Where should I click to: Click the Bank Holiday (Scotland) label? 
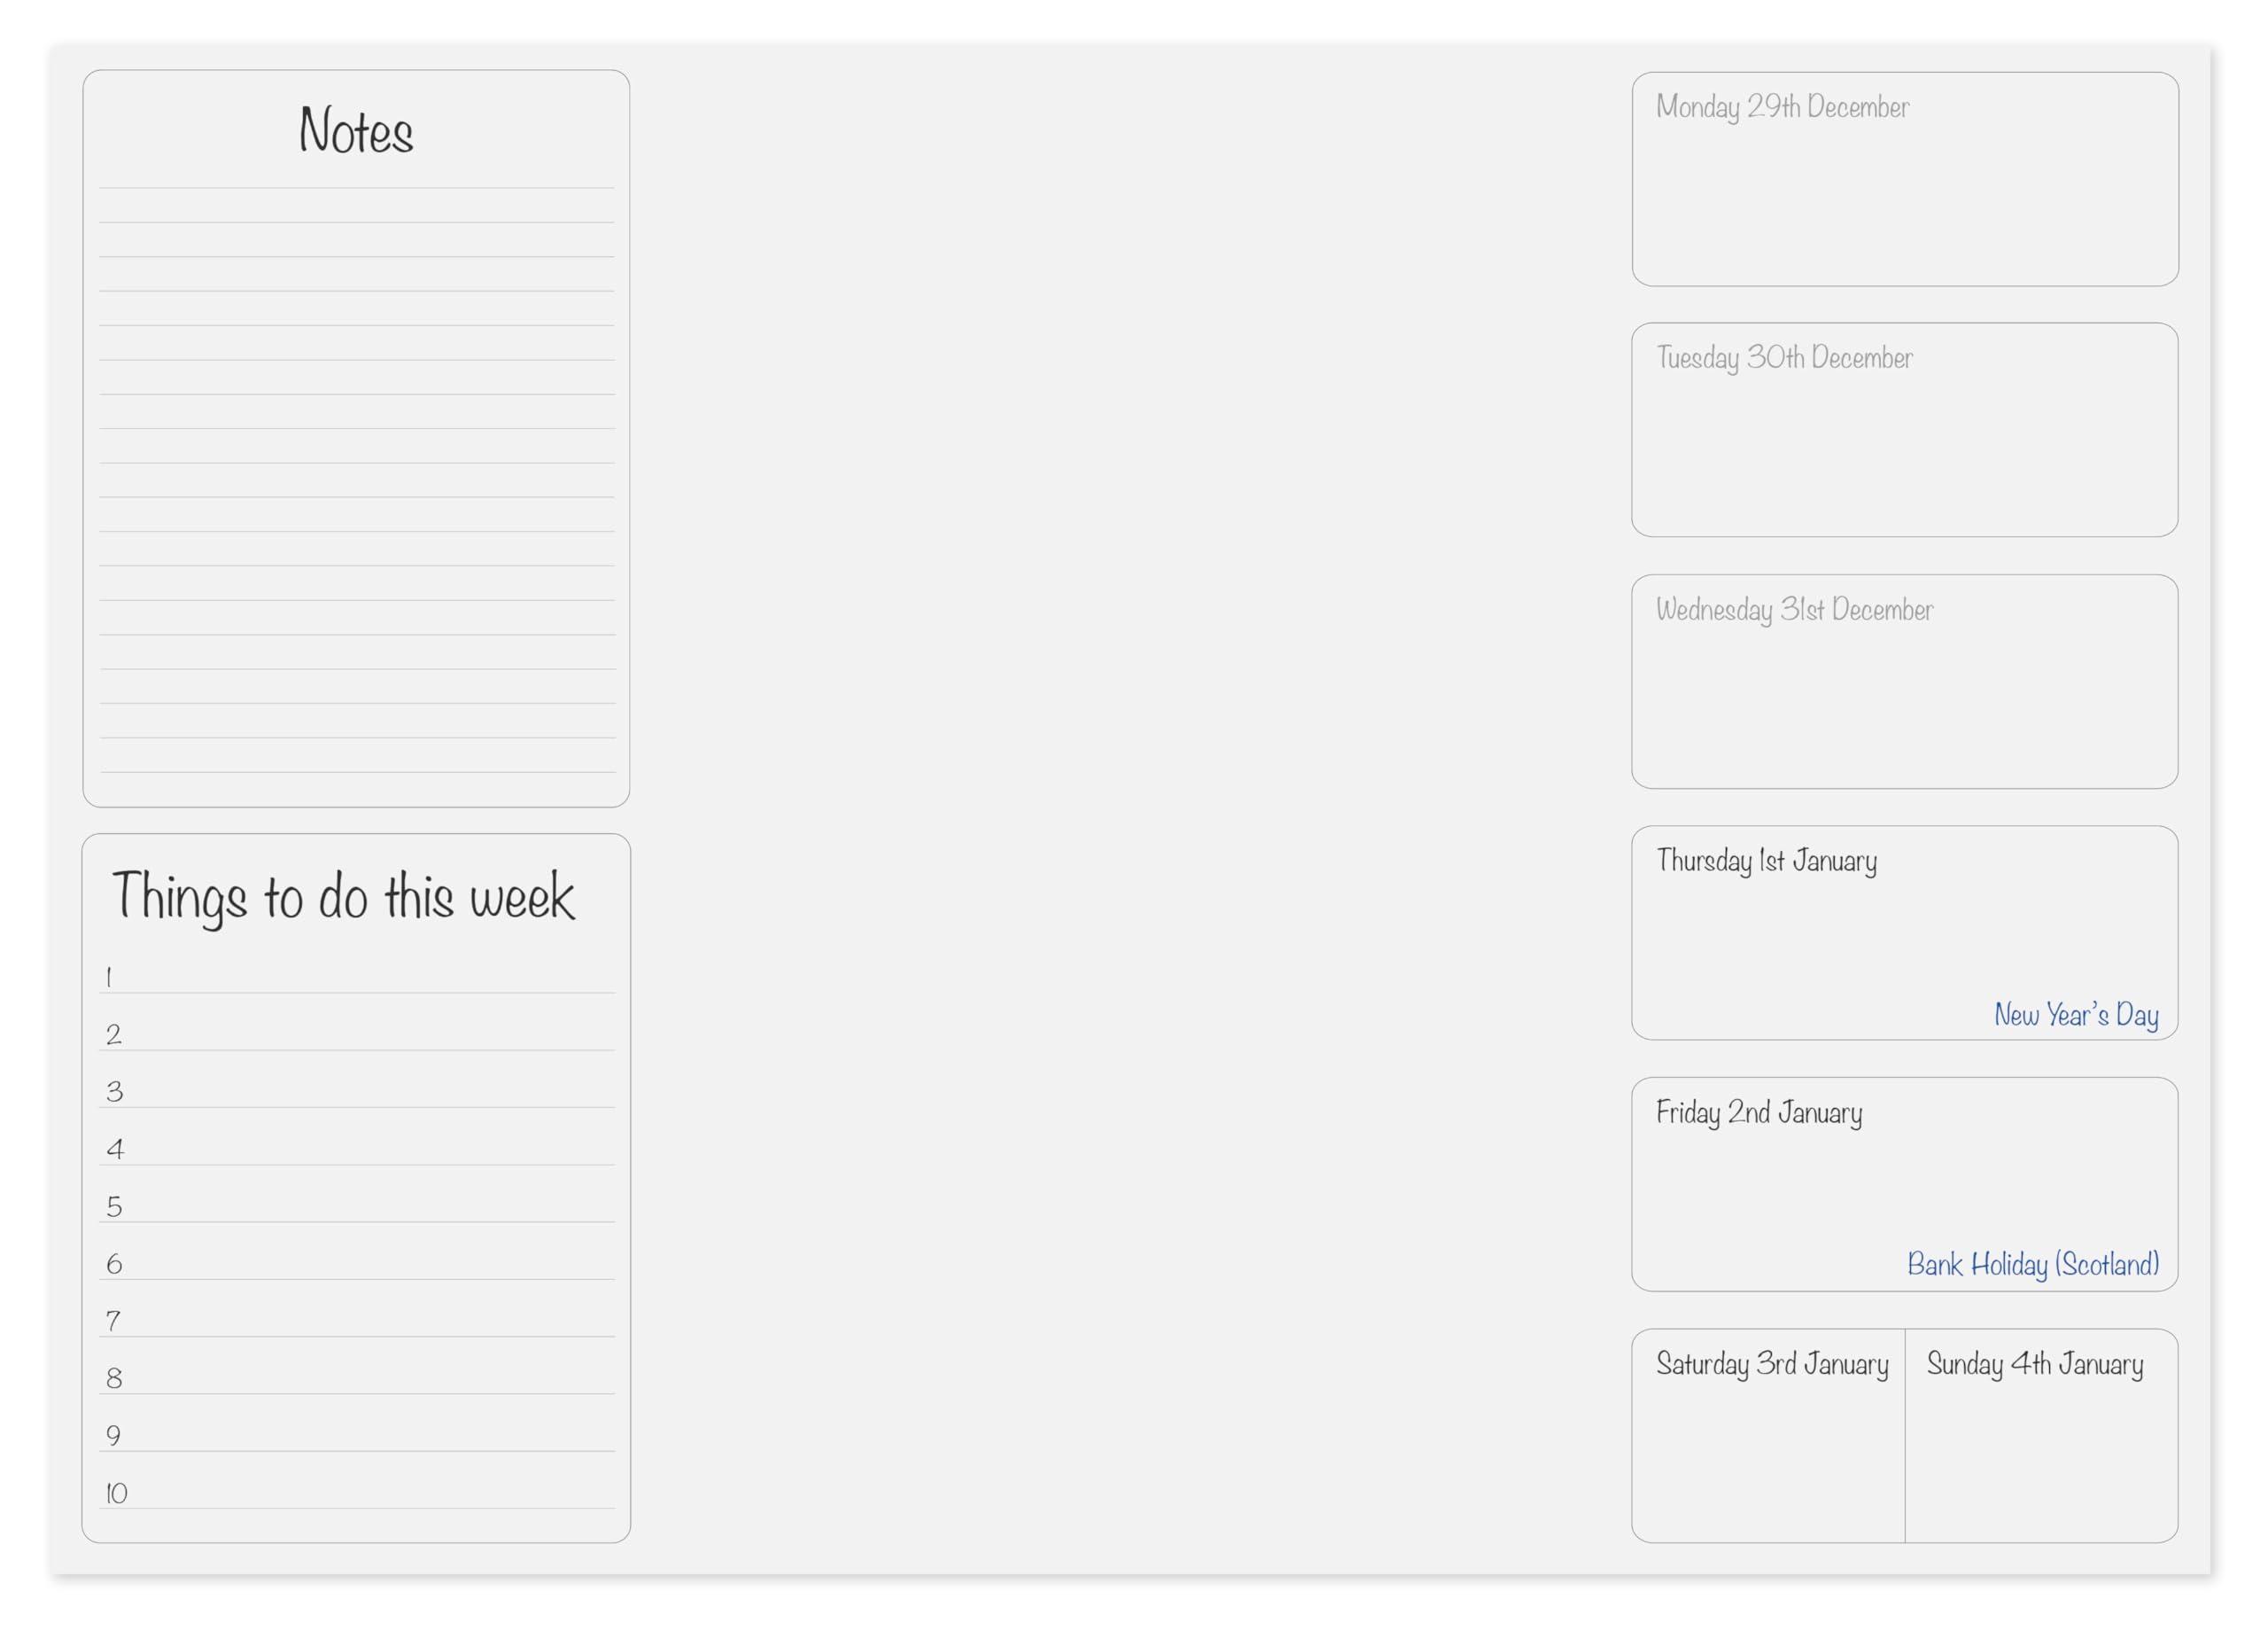[2032, 1265]
